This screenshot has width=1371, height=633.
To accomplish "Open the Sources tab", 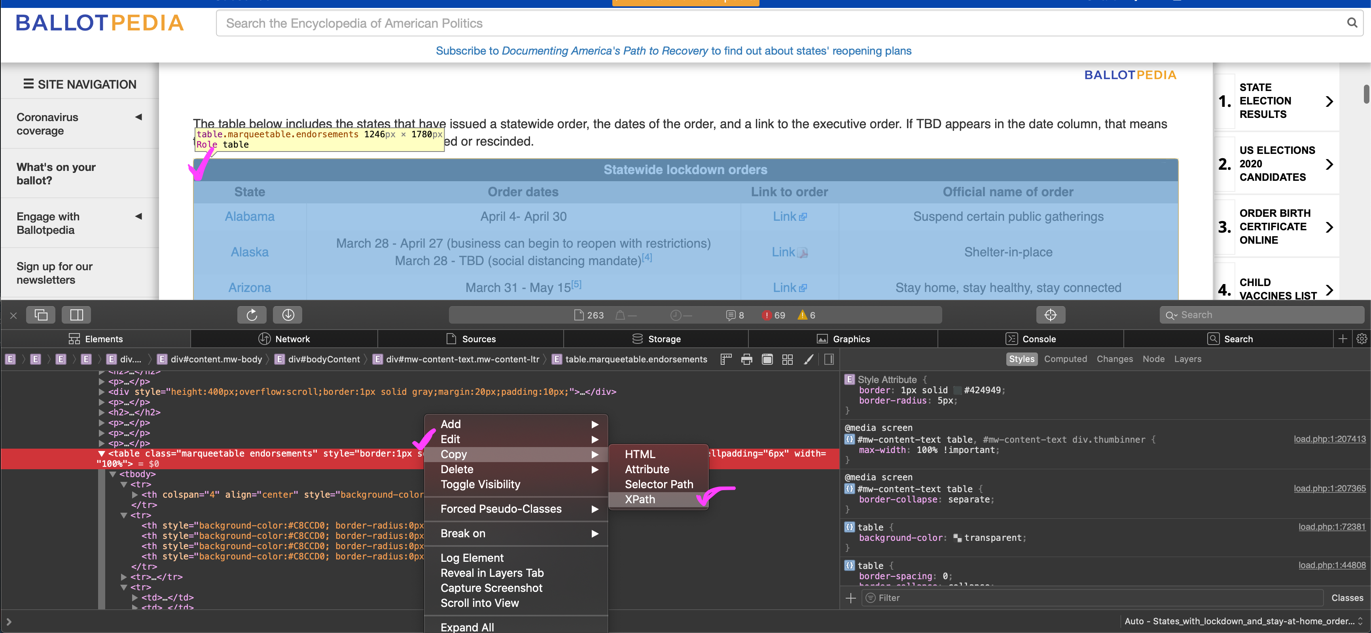I will (470, 339).
